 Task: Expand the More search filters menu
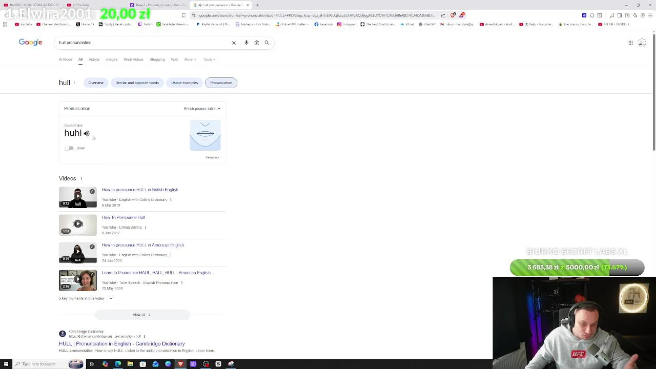point(190,59)
